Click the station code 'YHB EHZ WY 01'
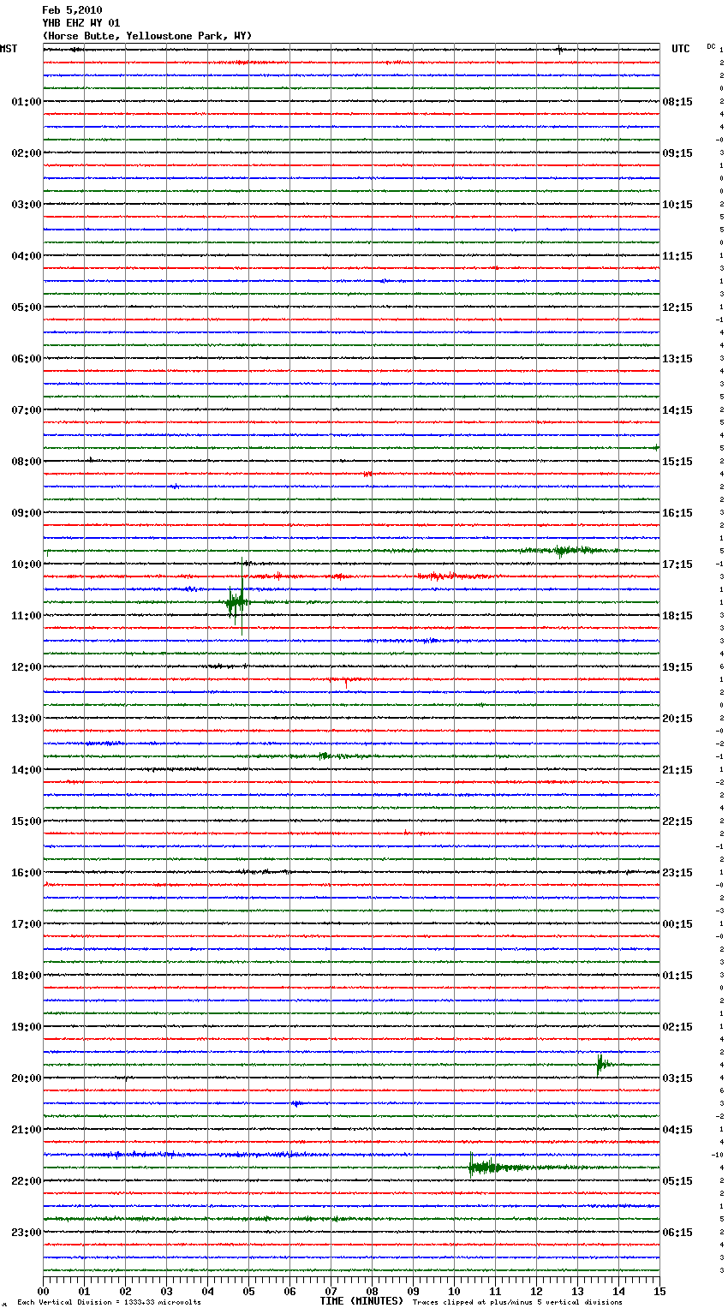 click(x=81, y=23)
